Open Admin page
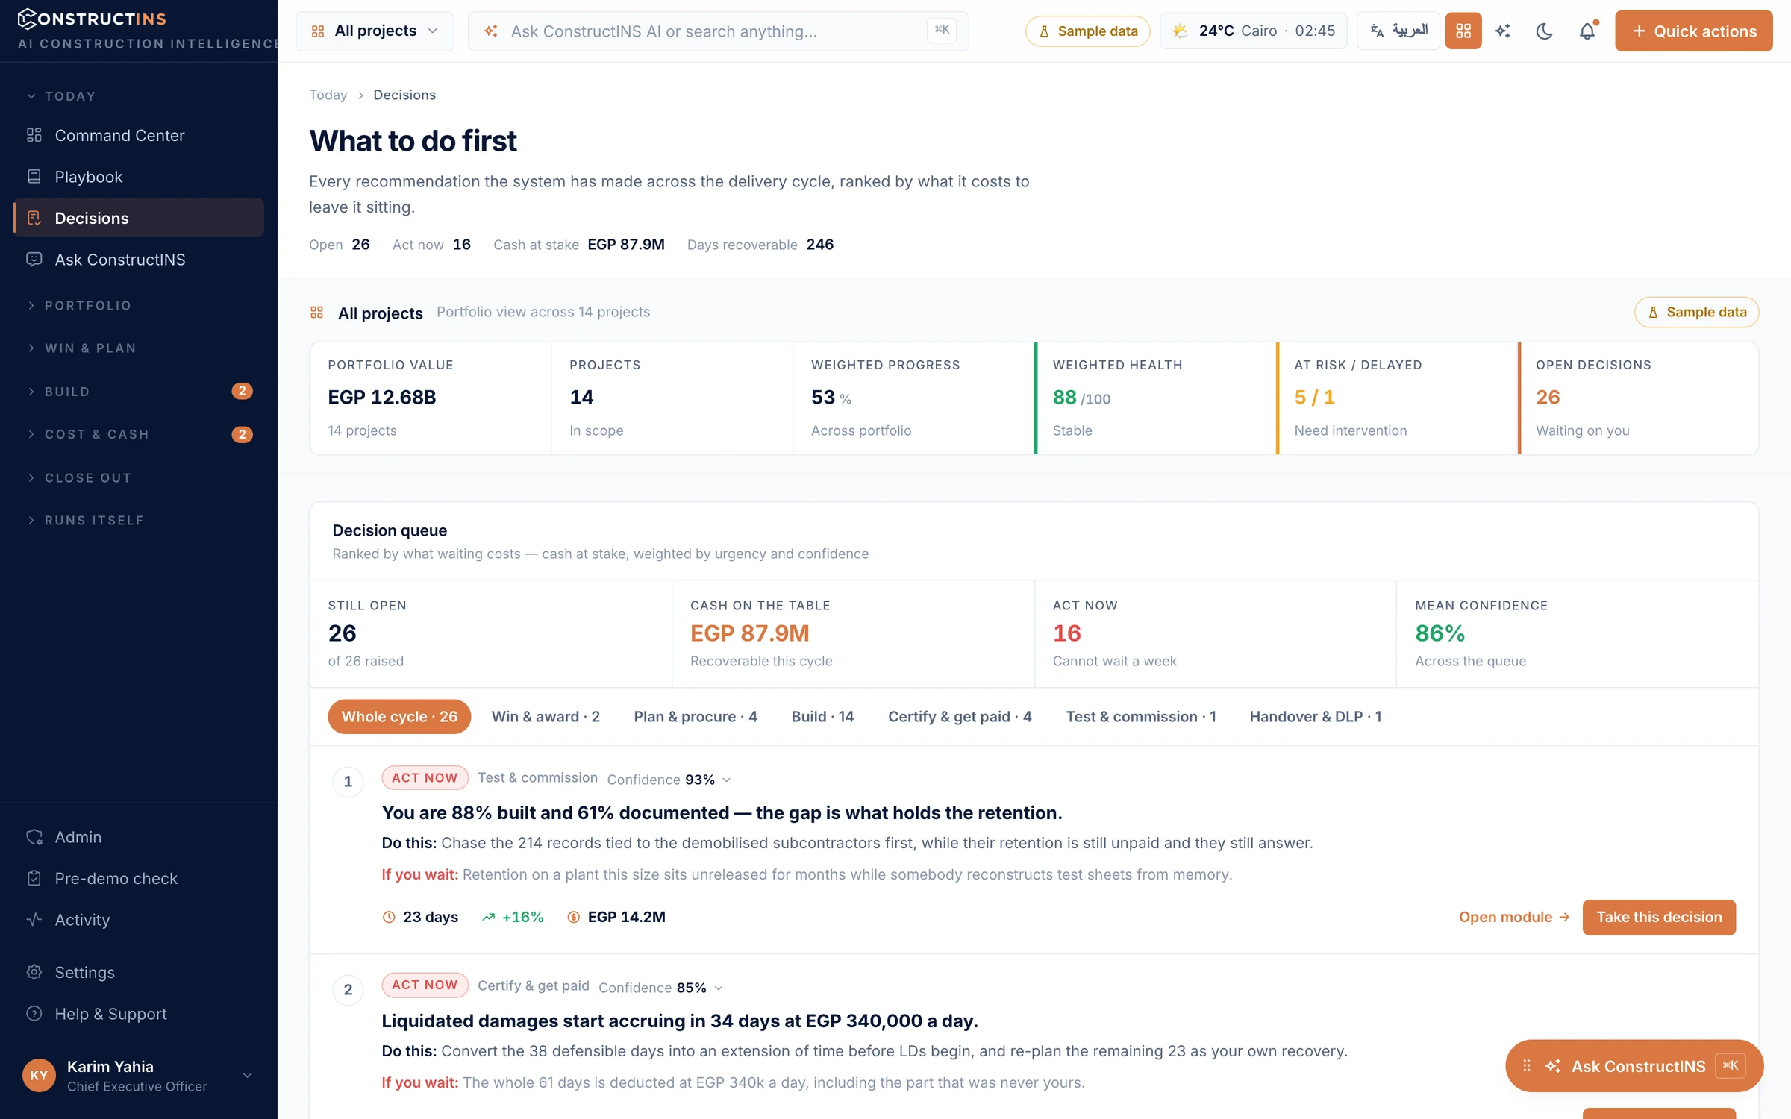Viewport: 1791px width, 1119px height. coord(139,837)
